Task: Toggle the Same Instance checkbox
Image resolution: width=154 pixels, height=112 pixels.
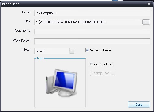Action: coord(87,50)
